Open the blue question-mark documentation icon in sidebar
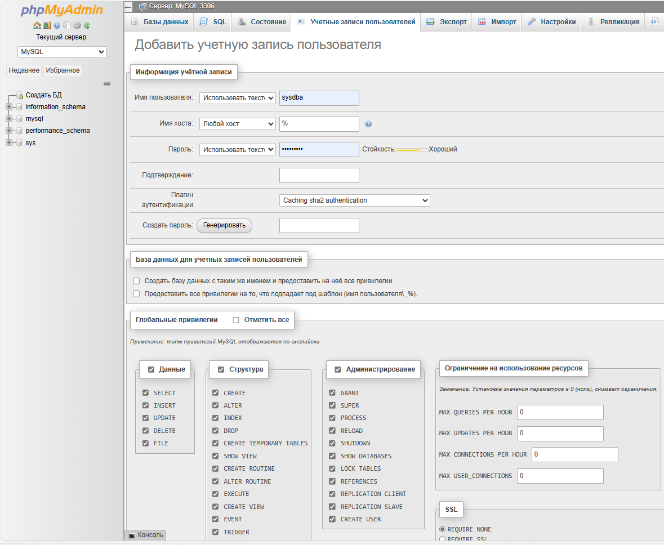Image resolution: width=664 pixels, height=545 pixels. click(57, 25)
